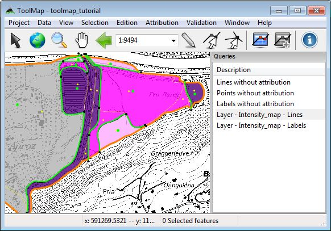Go to previous zoom with green arrow
331x231 pixels.
point(104,40)
